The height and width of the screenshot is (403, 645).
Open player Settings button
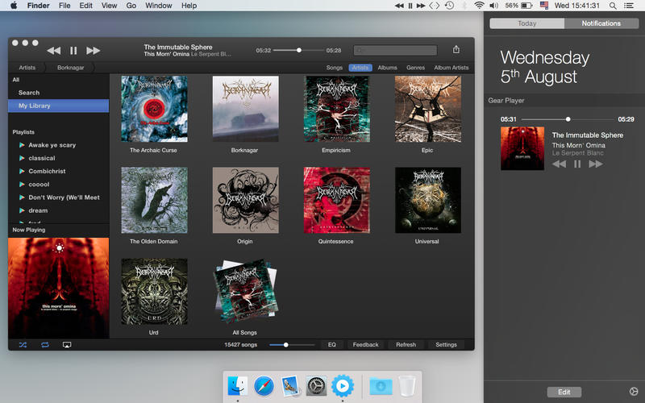(x=447, y=345)
